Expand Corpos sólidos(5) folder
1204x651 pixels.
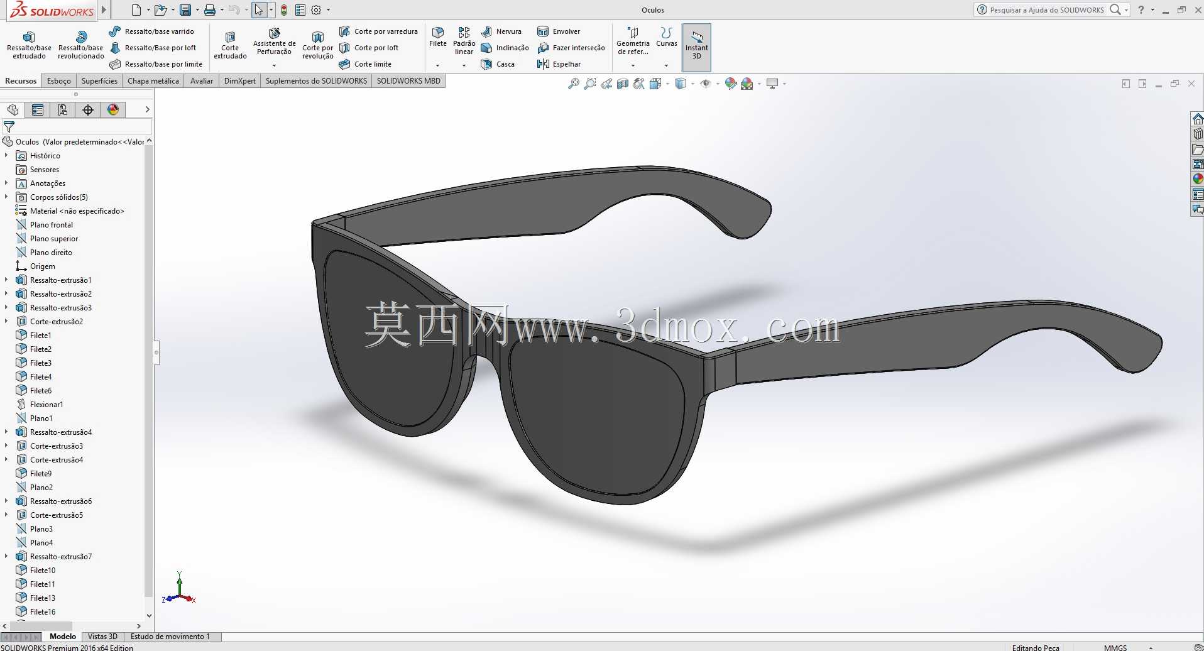(6, 197)
